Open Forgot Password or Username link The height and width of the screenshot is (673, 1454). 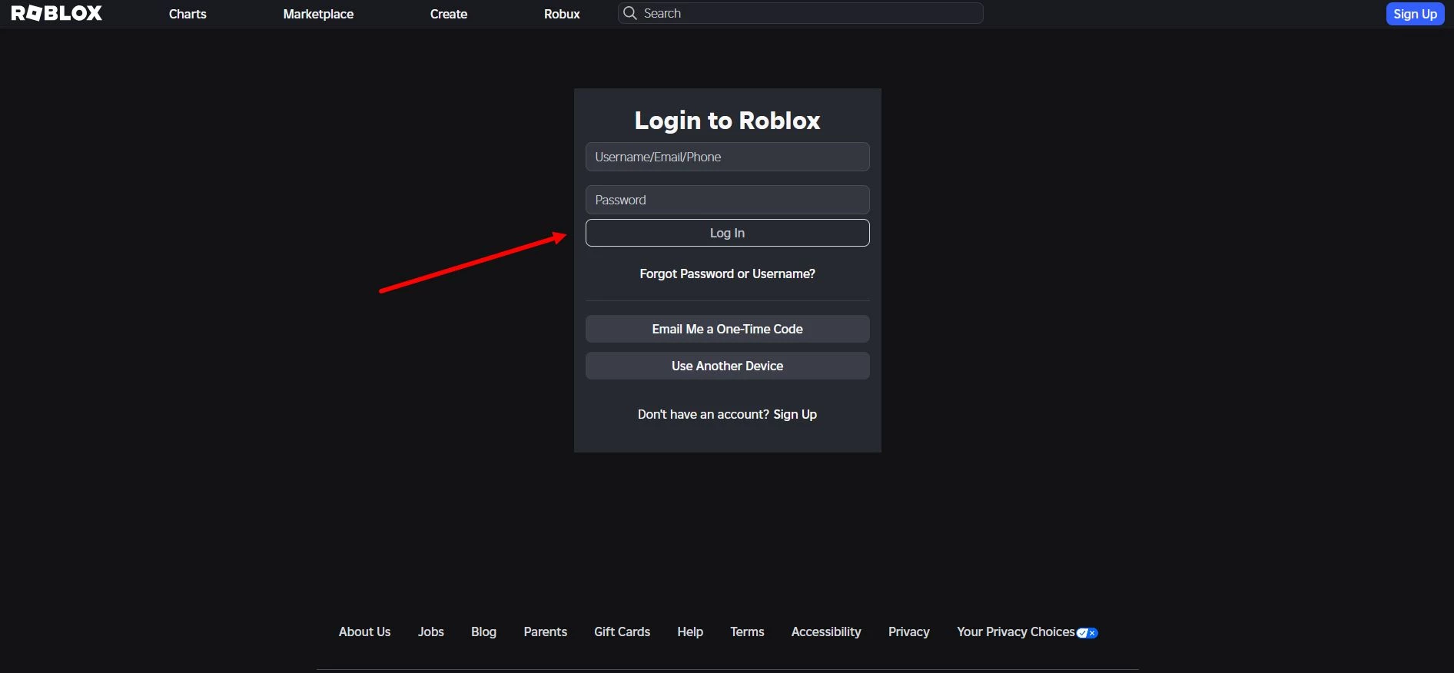pos(727,274)
